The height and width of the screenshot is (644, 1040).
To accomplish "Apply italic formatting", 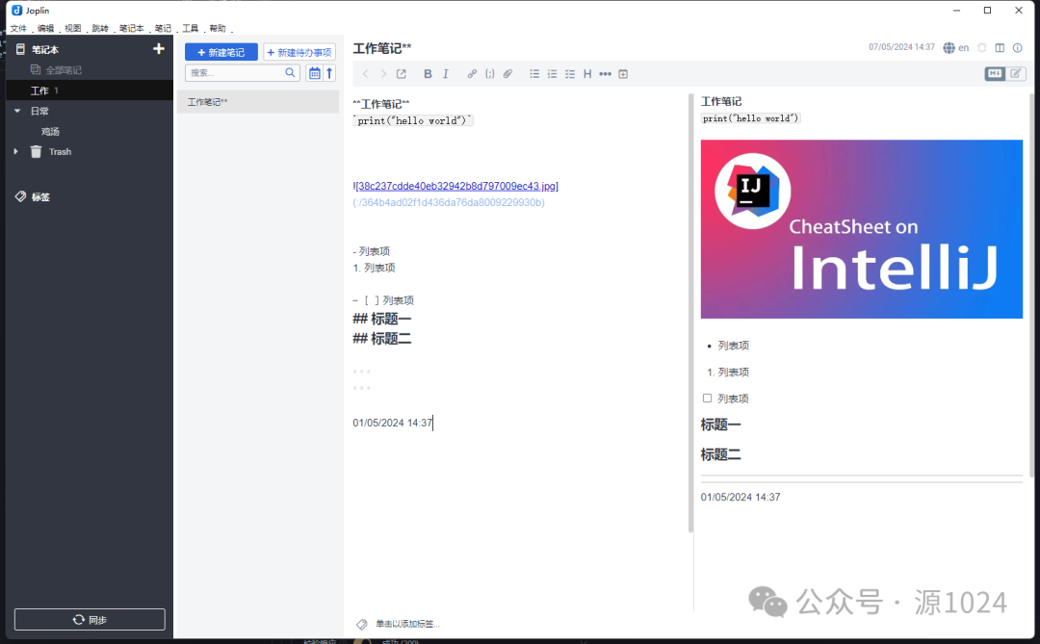I will click(x=446, y=73).
